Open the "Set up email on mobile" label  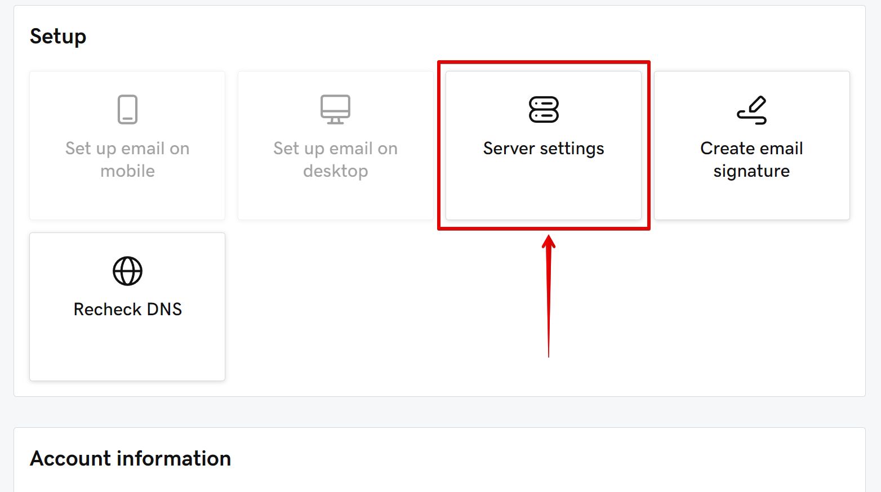(x=127, y=159)
